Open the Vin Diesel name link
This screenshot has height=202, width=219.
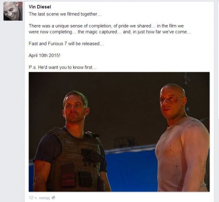pos(40,7)
